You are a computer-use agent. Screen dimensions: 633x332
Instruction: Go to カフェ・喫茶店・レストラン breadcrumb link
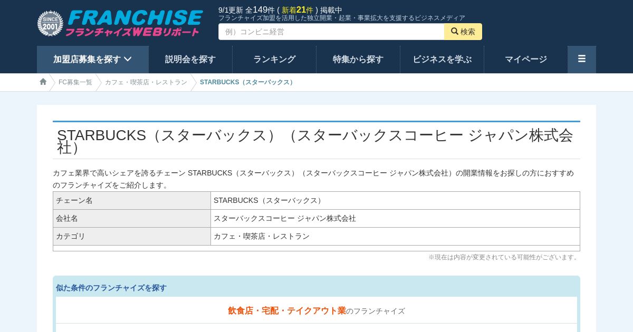(146, 82)
